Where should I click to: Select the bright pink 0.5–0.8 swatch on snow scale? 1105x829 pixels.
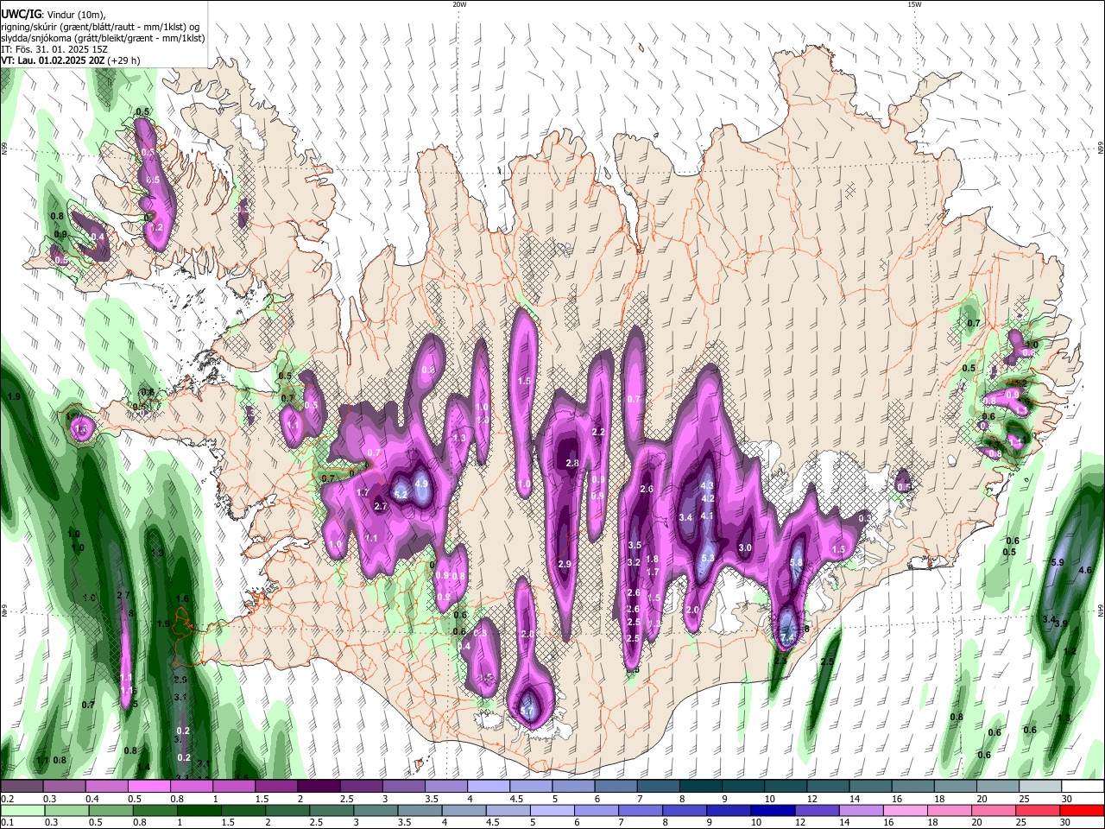click(x=148, y=787)
